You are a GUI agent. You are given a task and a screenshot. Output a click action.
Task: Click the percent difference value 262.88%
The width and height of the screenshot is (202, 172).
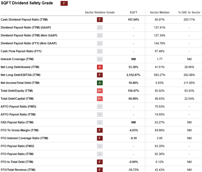point(189,75)
